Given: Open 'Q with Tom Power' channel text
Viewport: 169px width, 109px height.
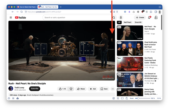Looking at the screenshot, I should [x=150, y=49].
